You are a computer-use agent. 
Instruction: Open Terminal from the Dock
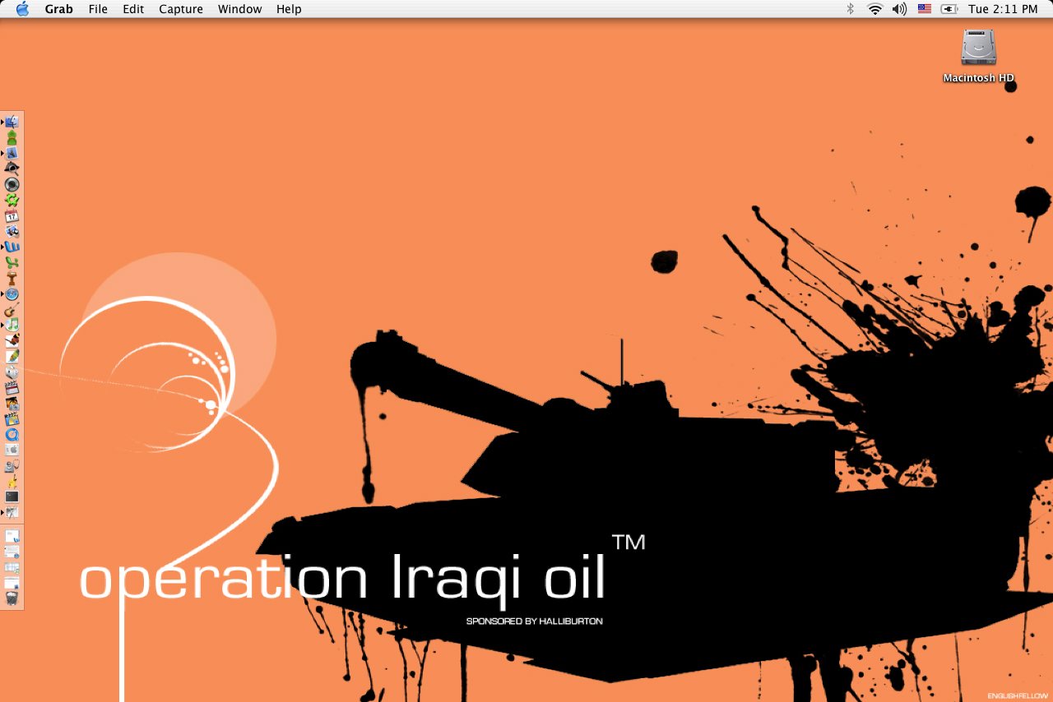(x=12, y=496)
